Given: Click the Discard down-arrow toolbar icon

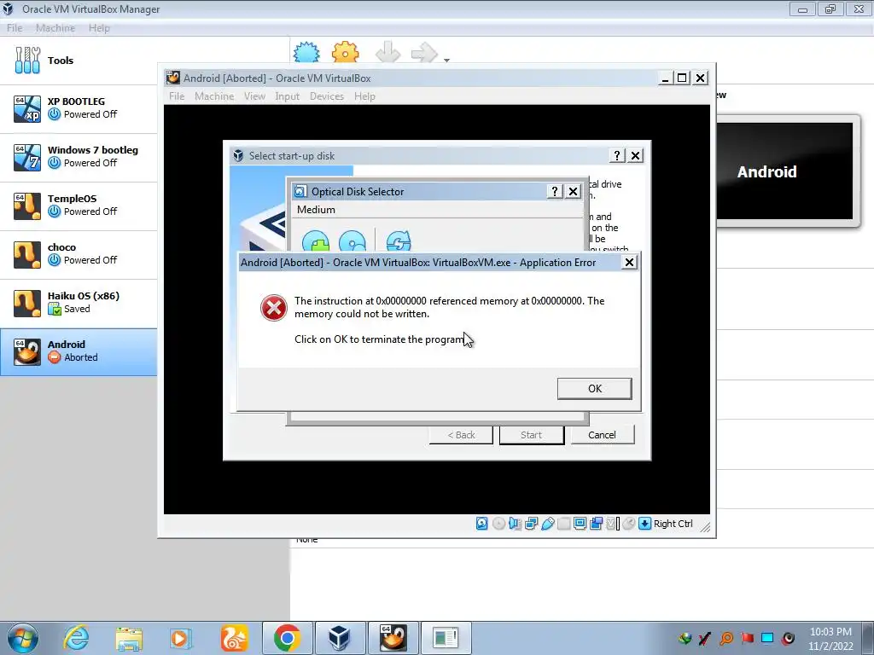Looking at the screenshot, I should coord(388,52).
